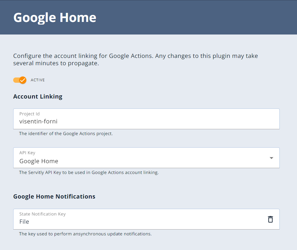Click the Account Linking section heading

(x=38, y=96)
